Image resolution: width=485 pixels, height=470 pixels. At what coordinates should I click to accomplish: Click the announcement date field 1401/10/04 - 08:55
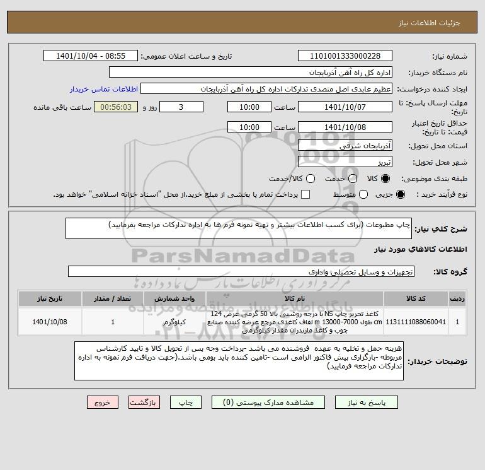(x=91, y=56)
